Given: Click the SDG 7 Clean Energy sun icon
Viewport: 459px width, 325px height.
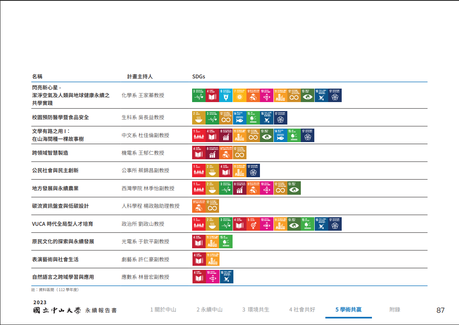Looking at the screenshot, I should pos(240,95).
